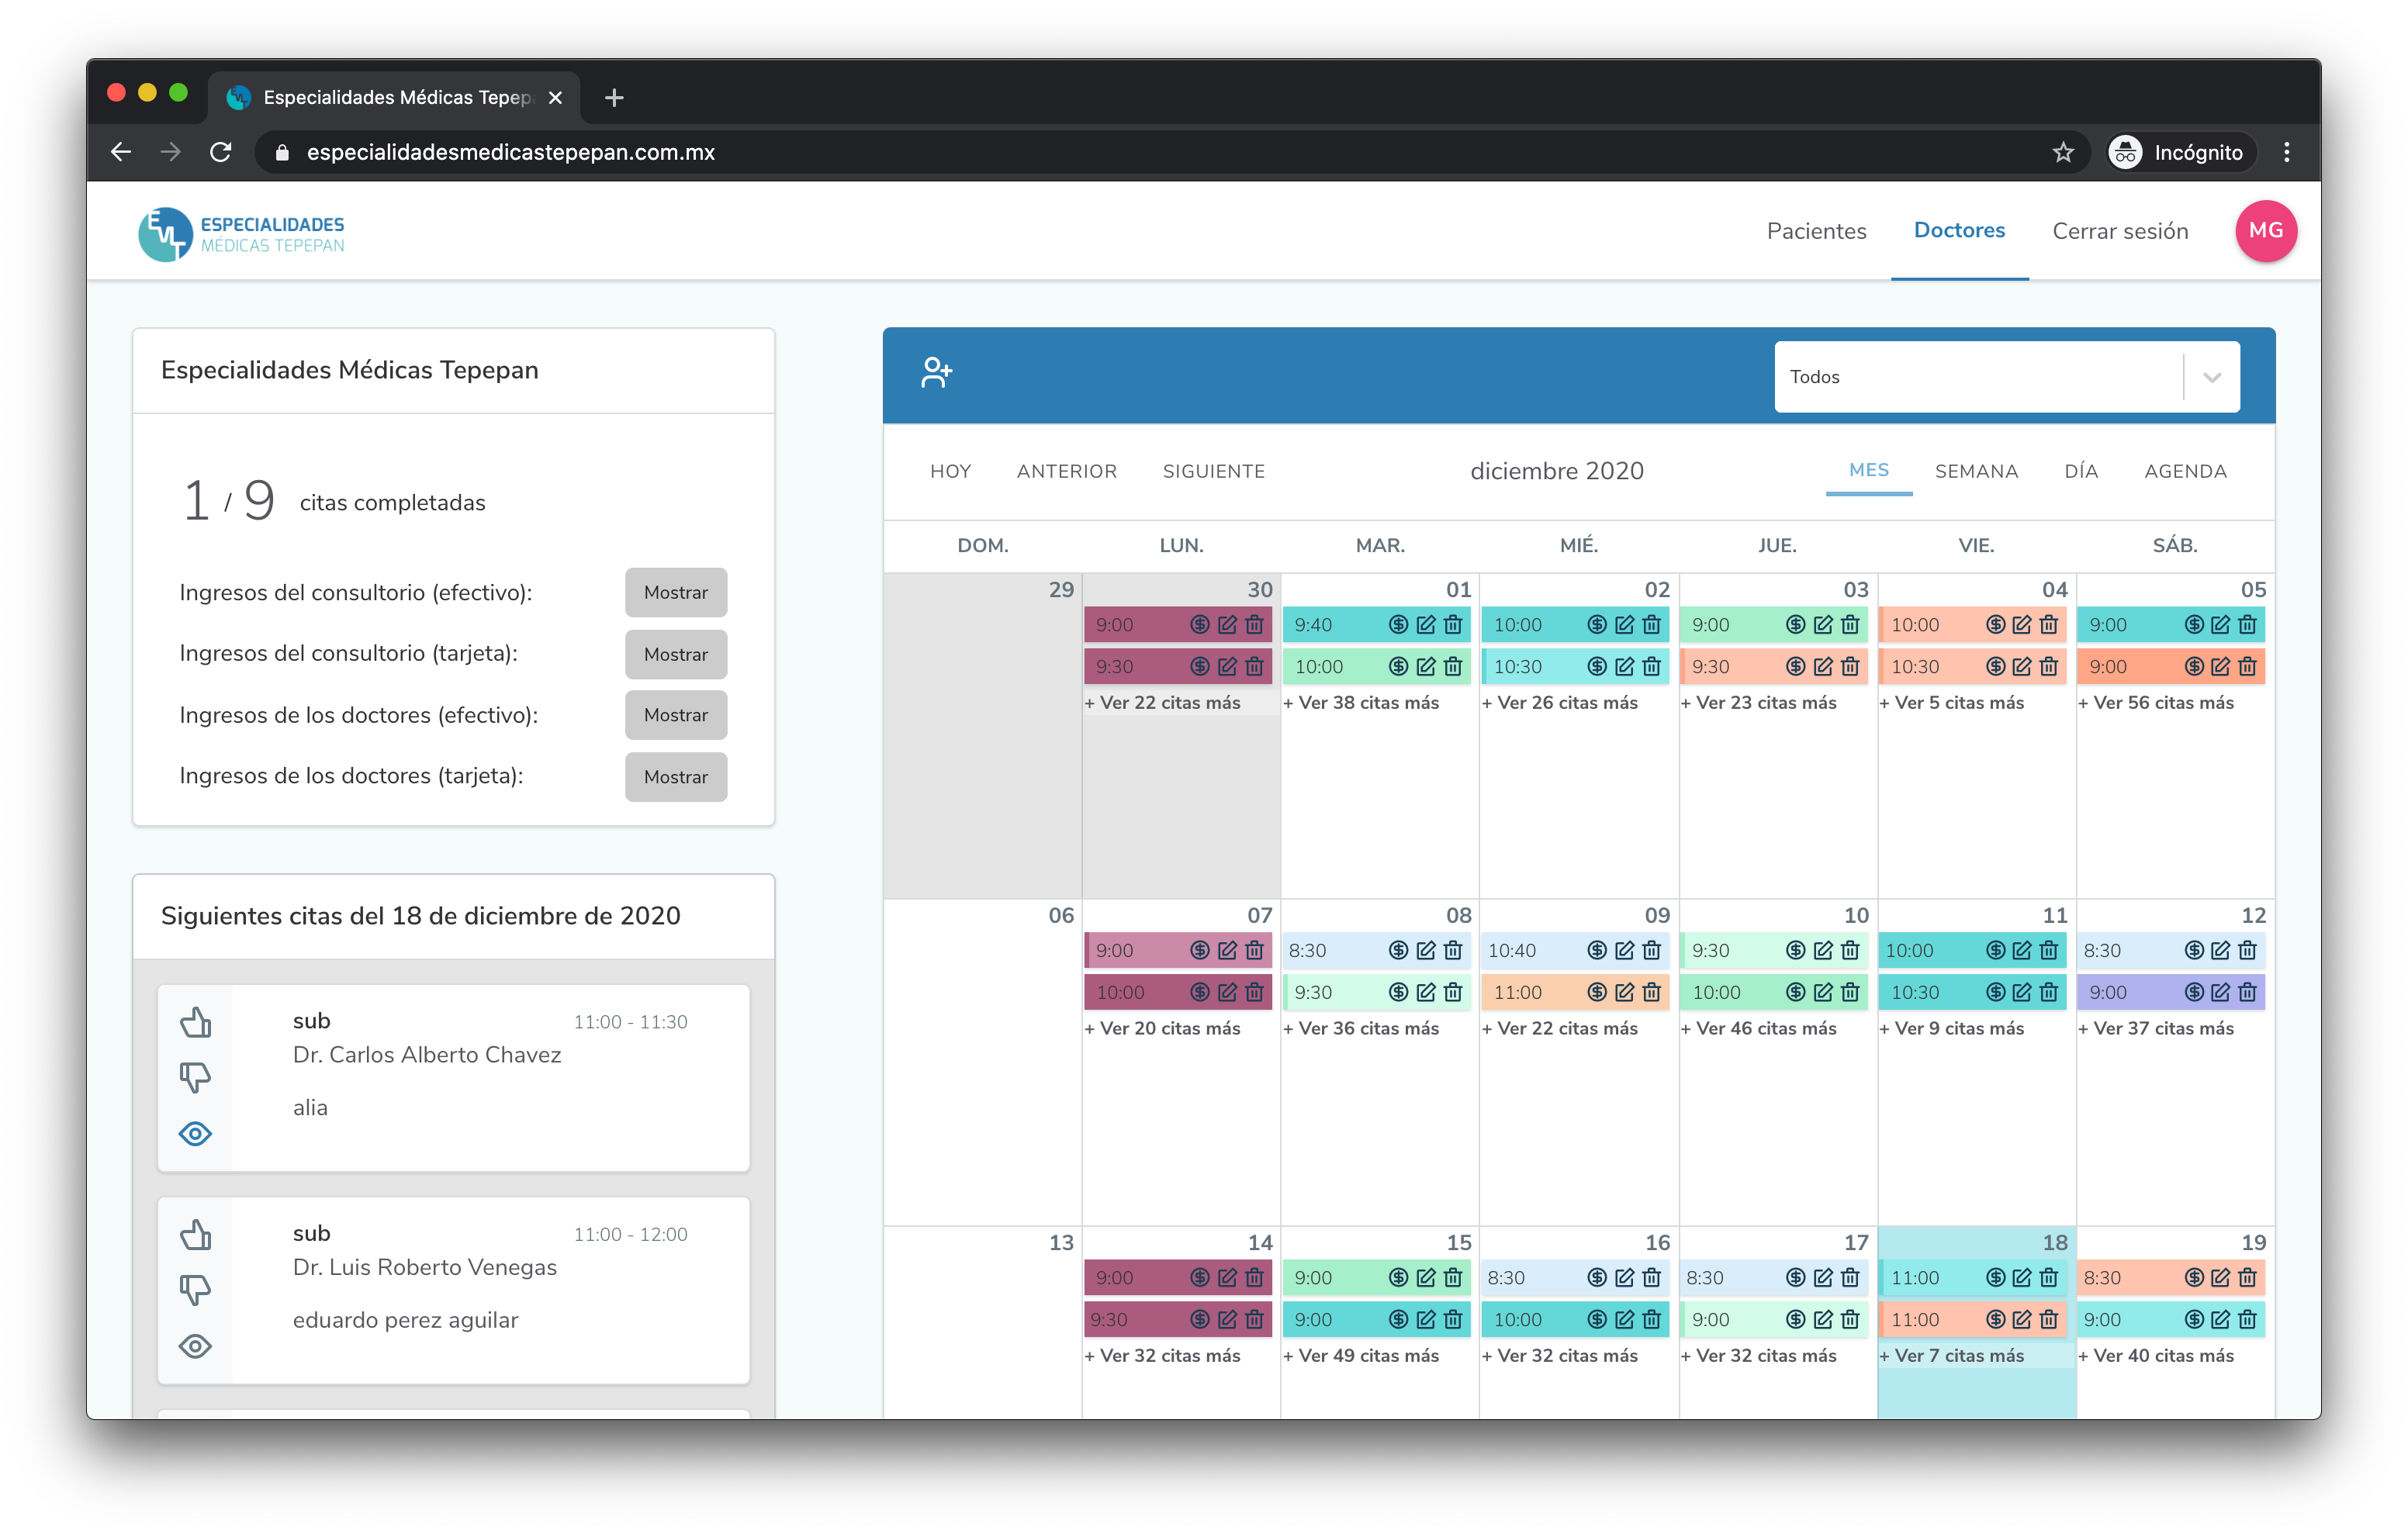Viewport: 2408px width, 1534px height.
Task: Open a new browser tab
Action: coord(614,97)
